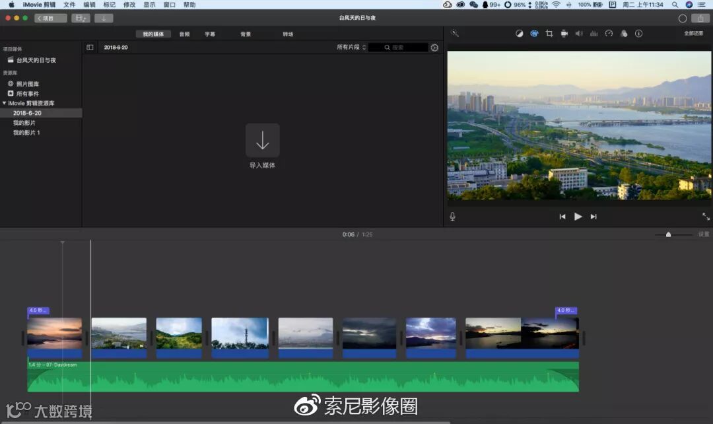
Task: Click the circular progress indicator icon
Action: [x=683, y=18]
